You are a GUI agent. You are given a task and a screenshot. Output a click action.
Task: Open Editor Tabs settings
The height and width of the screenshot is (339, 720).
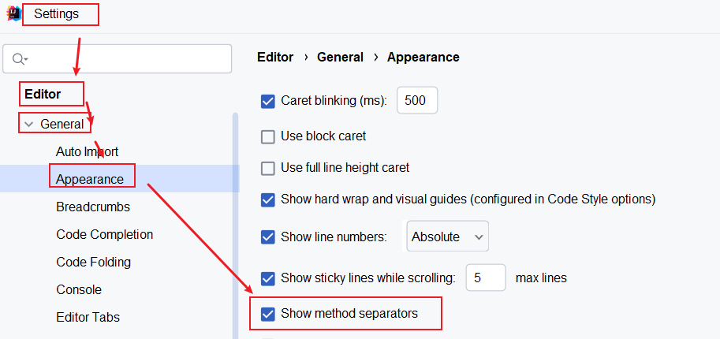click(88, 317)
